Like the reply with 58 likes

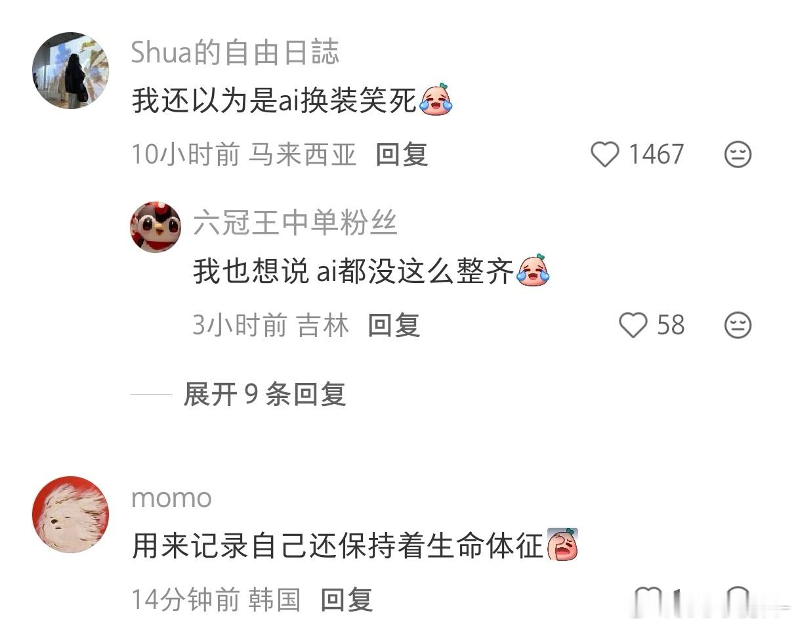click(x=633, y=325)
